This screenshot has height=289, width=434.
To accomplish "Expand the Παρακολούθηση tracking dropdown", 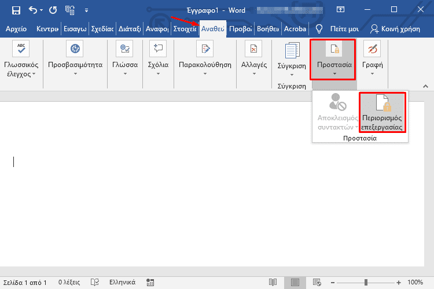I will [x=205, y=73].
